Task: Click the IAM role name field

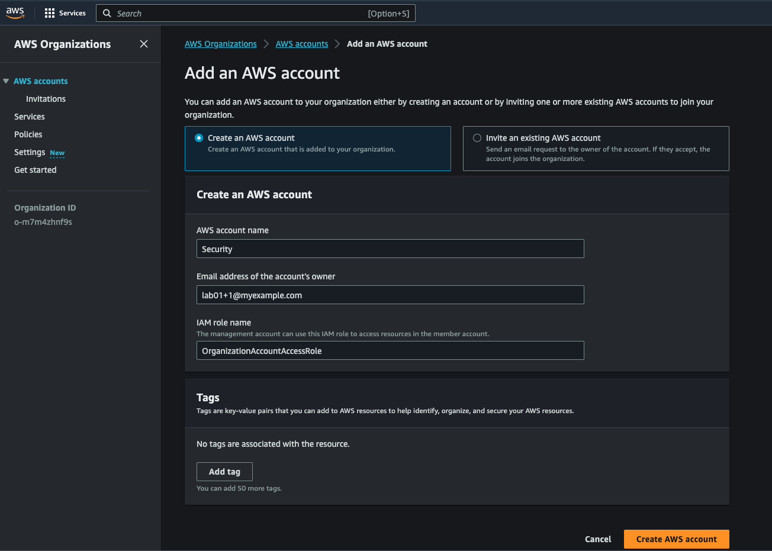Action: [x=390, y=350]
